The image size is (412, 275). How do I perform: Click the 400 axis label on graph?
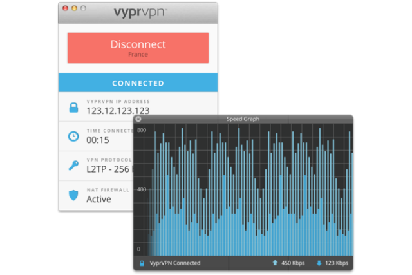(142, 189)
